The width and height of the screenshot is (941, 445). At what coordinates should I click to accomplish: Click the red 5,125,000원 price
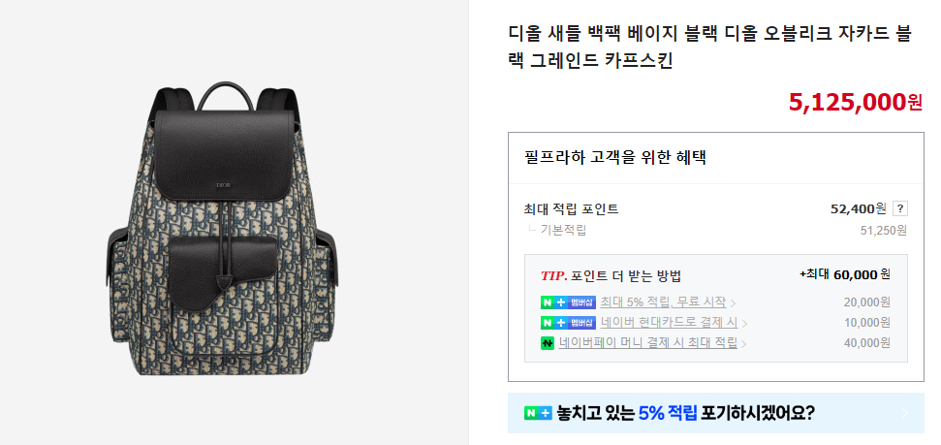[x=855, y=102]
